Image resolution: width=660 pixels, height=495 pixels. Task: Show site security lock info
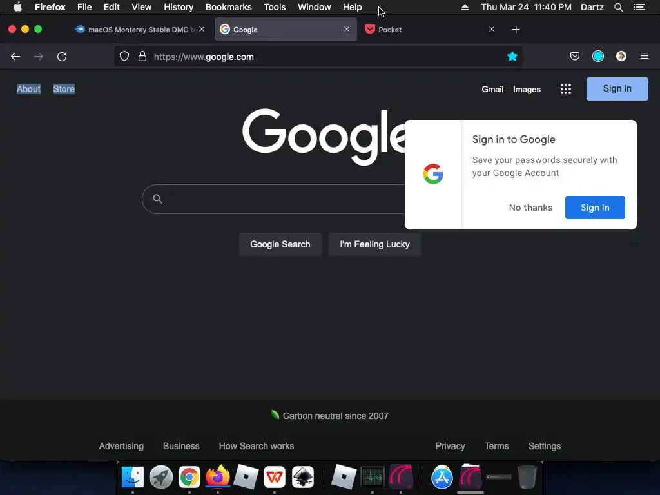(142, 57)
